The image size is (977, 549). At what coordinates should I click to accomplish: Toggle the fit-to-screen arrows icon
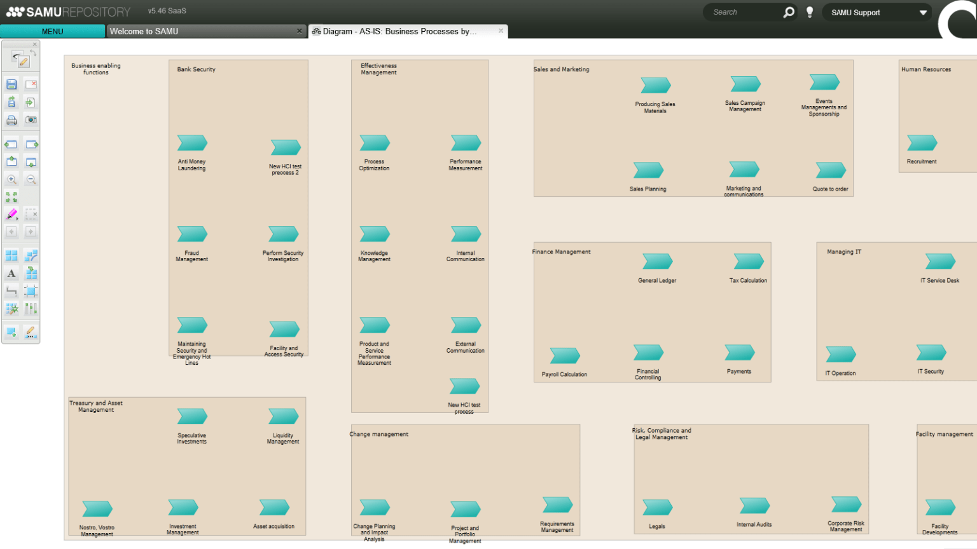click(10, 196)
